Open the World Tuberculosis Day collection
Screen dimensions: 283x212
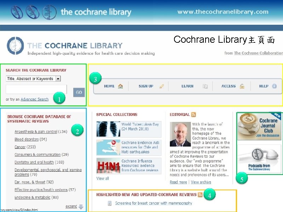click(140, 126)
